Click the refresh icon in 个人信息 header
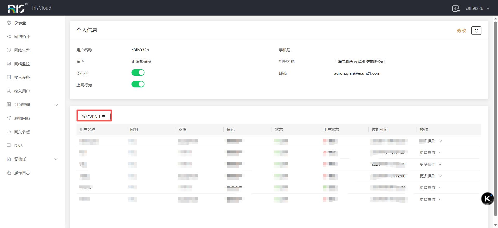Viewport: 498px width, 228px height. coord(476,31)
